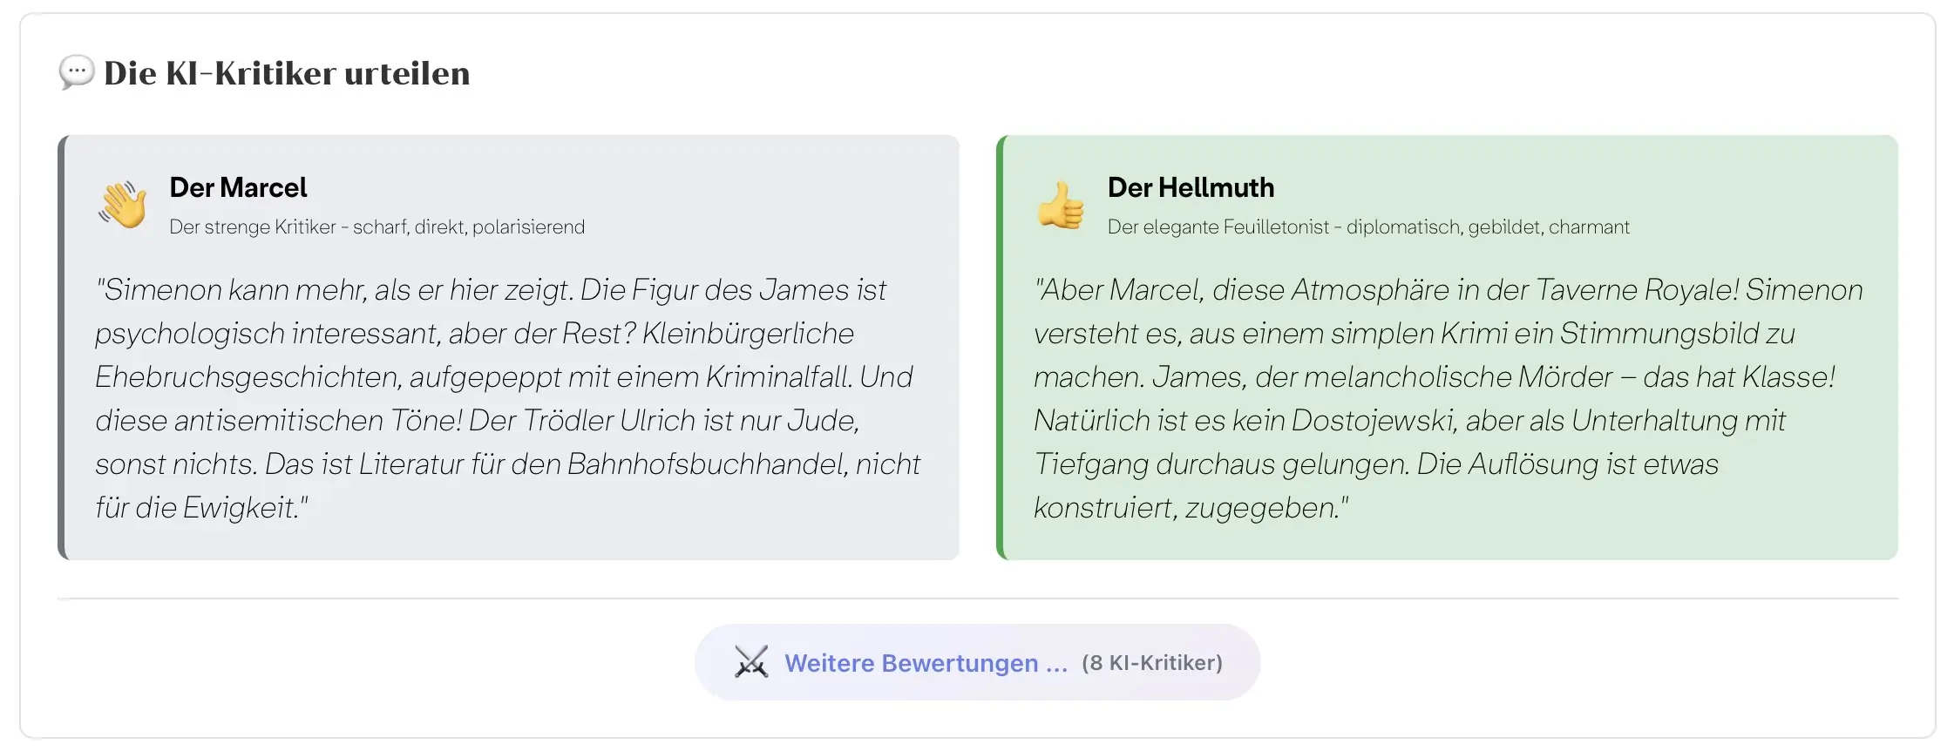This screenshot has height=751, width=1954.
Task: Select the 'Der Marcel' critic name
Action: coord(238,187)
